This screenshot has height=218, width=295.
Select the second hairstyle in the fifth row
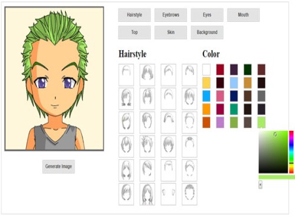coord(147,170)
